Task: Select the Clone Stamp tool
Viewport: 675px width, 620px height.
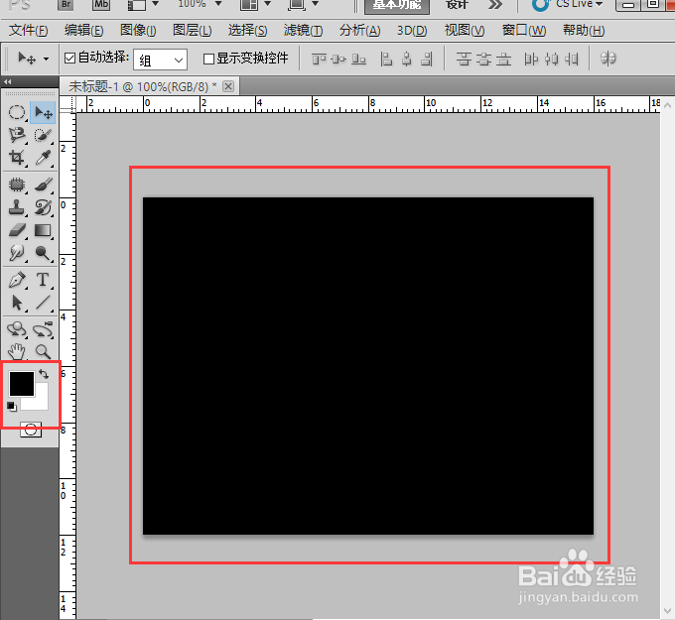Action: [17, 207]
